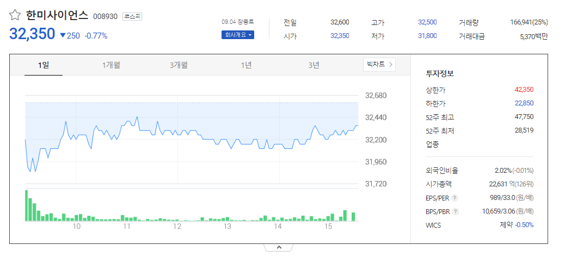Click the current price 32,350
The width and height of the screenshot is (565, 257).
point(32,34)
